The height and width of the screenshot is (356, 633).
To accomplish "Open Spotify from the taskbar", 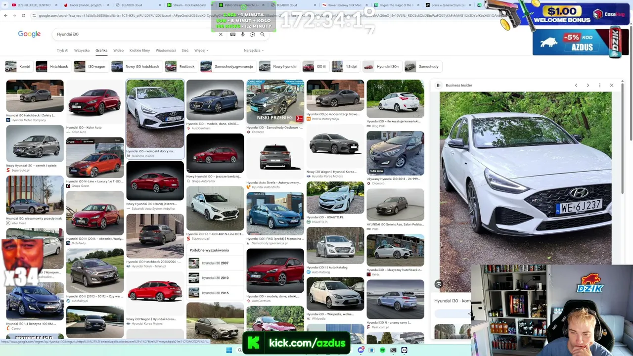I will click(382, 351).
